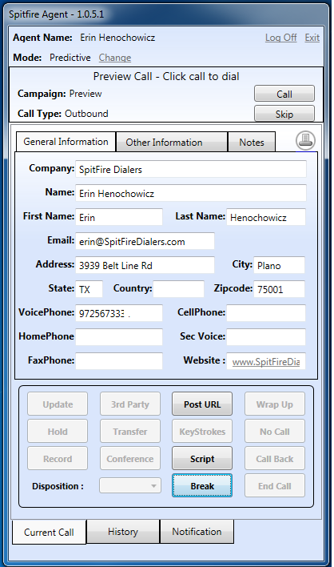Click the First Name field
The height and width of the screenshot is (567, 334).
coord(119,217)
